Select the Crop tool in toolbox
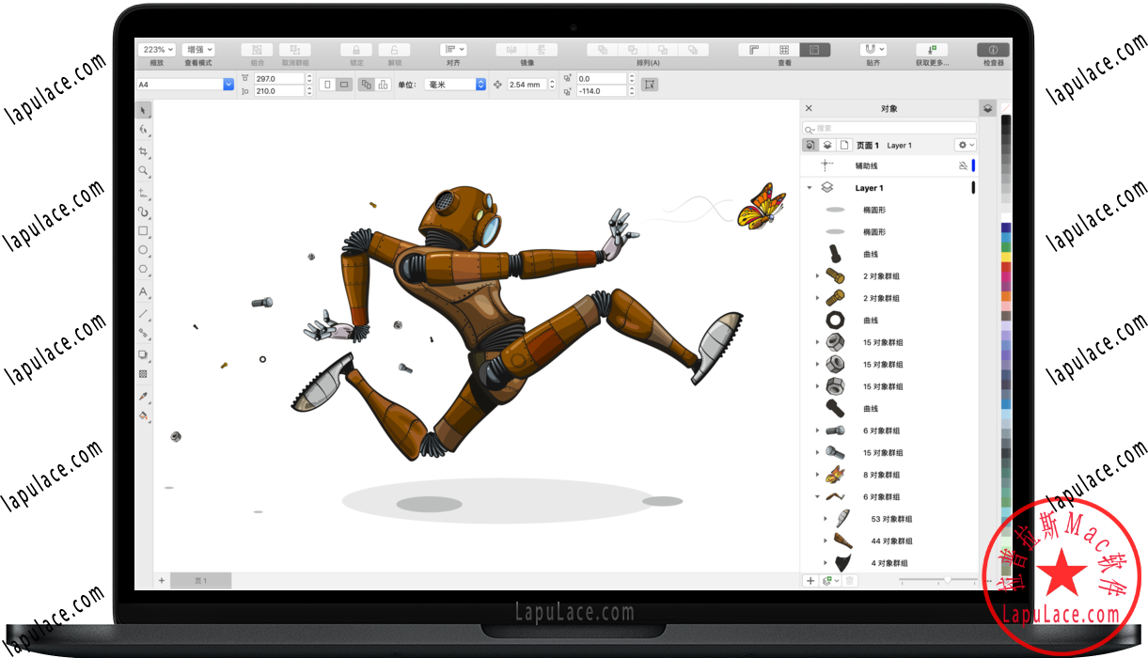This screenshot has width=1148, height=658. [x=143, y=151]
